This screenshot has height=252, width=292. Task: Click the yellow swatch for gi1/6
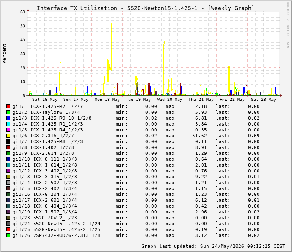[8, 136]
